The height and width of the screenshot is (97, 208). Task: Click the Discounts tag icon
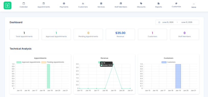coord(141,4)
